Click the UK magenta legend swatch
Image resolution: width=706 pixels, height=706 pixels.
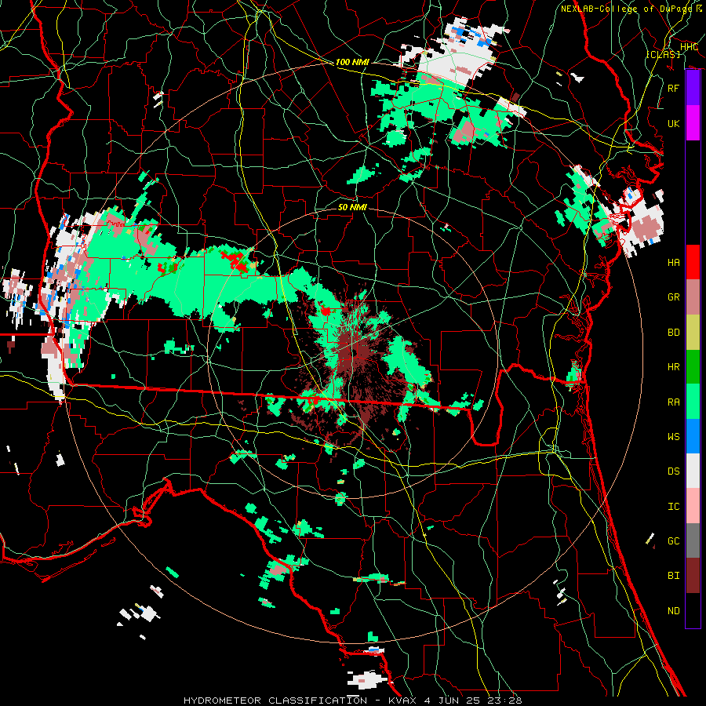pyautogui.click(x=693, y=123)
